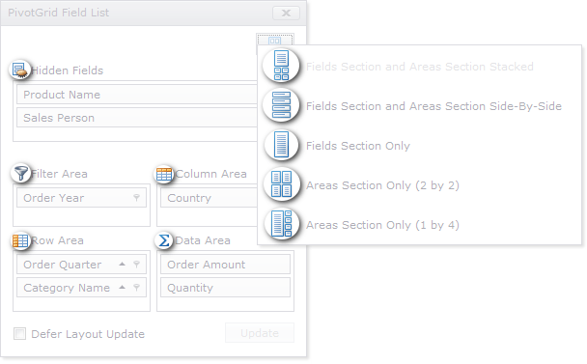Select the Country column field
587x364 pixels.
209,197
